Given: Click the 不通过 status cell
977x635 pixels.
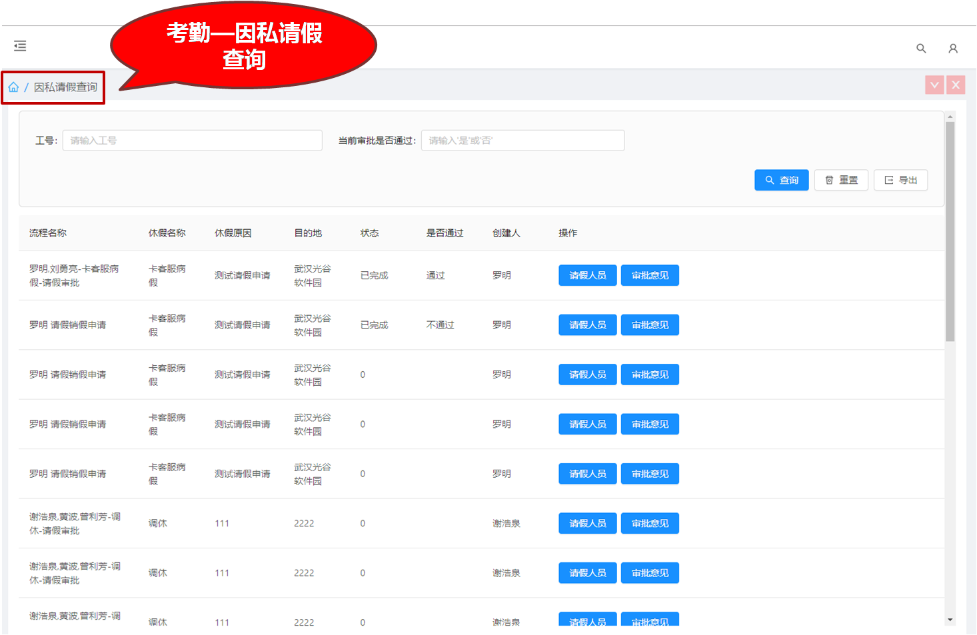Looking at the screenshot, I should 440,325.
